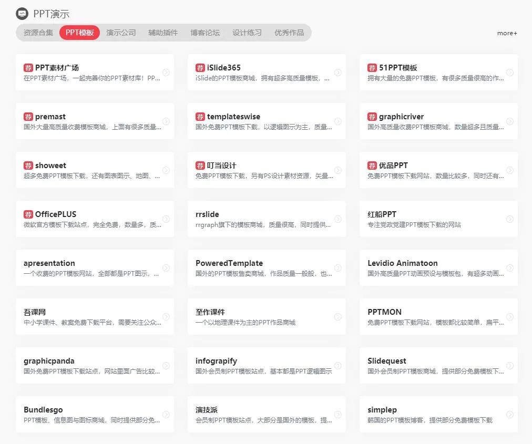Open the PoweredTemplate site title

click(229, 263)
